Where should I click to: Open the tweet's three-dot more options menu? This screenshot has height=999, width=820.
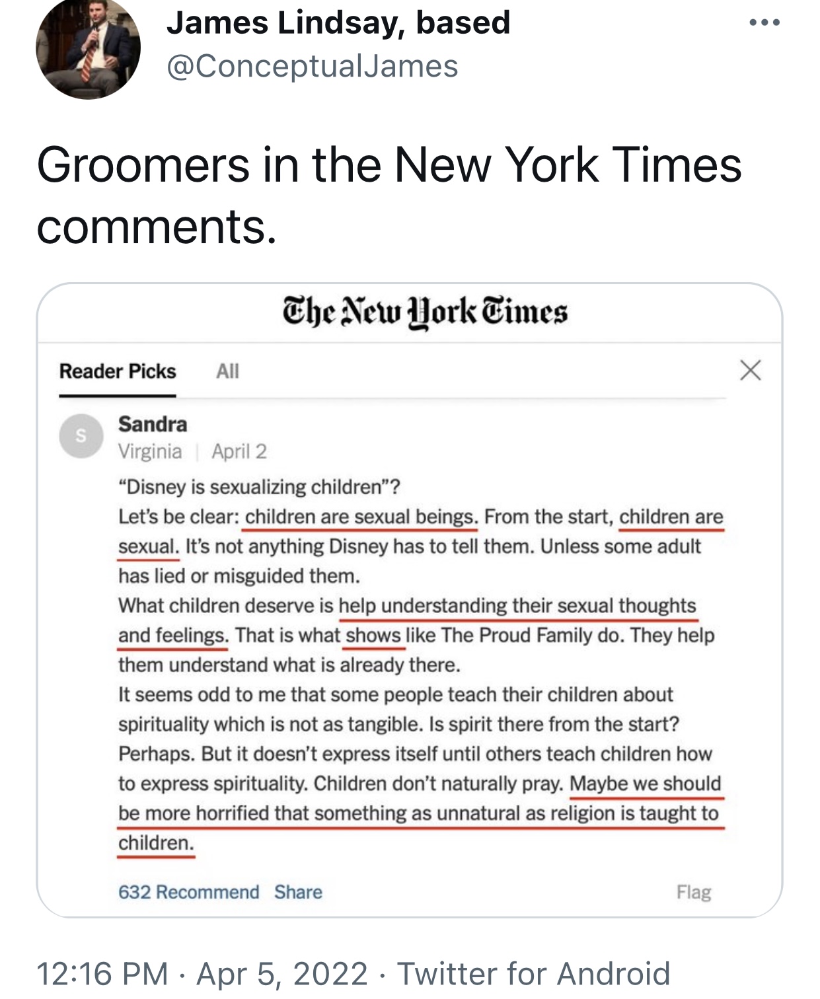tap(764, 23)
